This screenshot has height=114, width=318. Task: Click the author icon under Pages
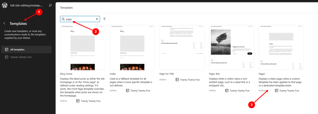(276, 90)
